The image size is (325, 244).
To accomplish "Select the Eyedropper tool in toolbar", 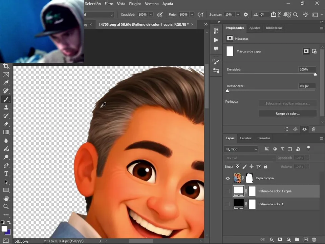I will 6,83.
